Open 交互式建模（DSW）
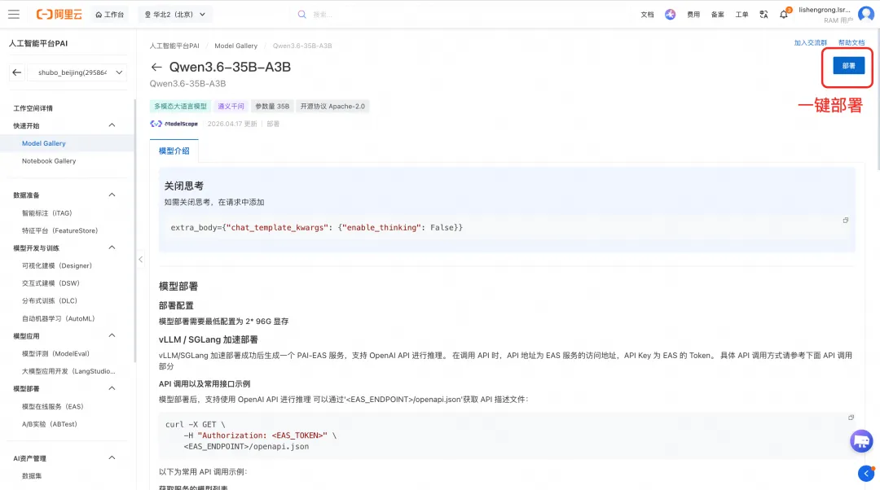The width and height of the screenshot is (880, 490). [51, 283]
